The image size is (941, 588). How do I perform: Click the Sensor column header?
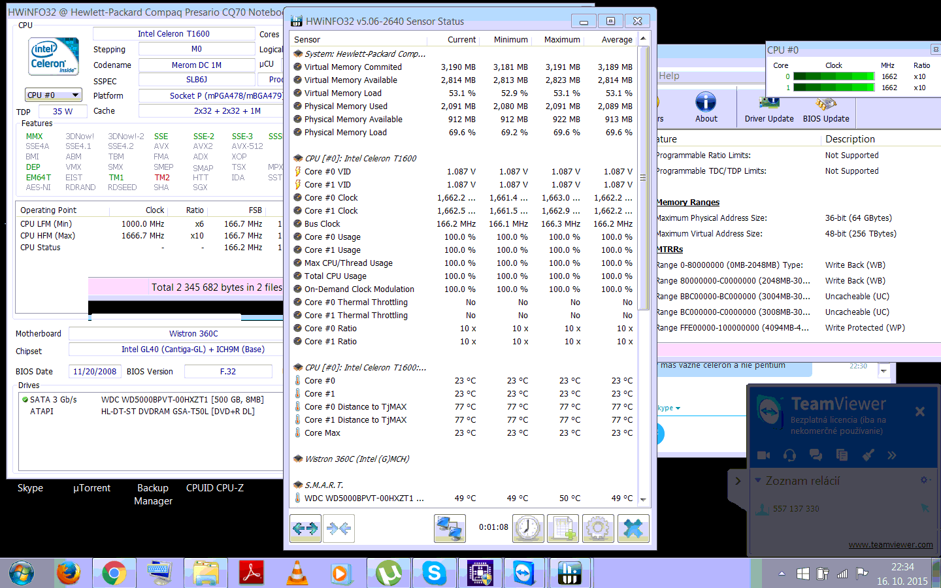point(359,39)
